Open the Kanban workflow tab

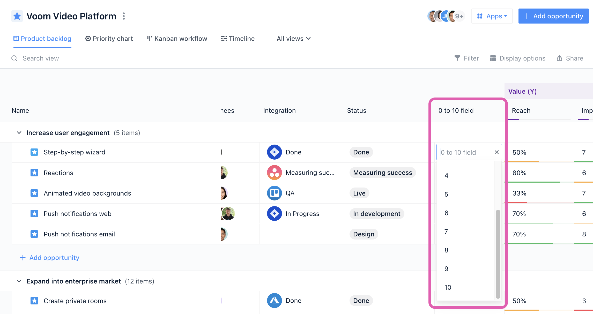[x=177, y=39]
